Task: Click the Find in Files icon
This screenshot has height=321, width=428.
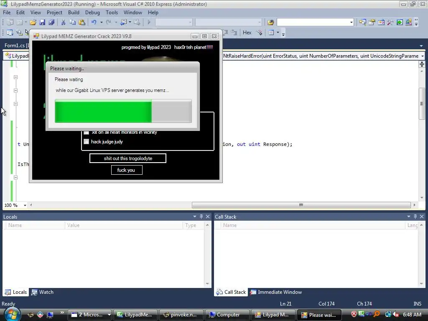Action: [x=270, y=22]
